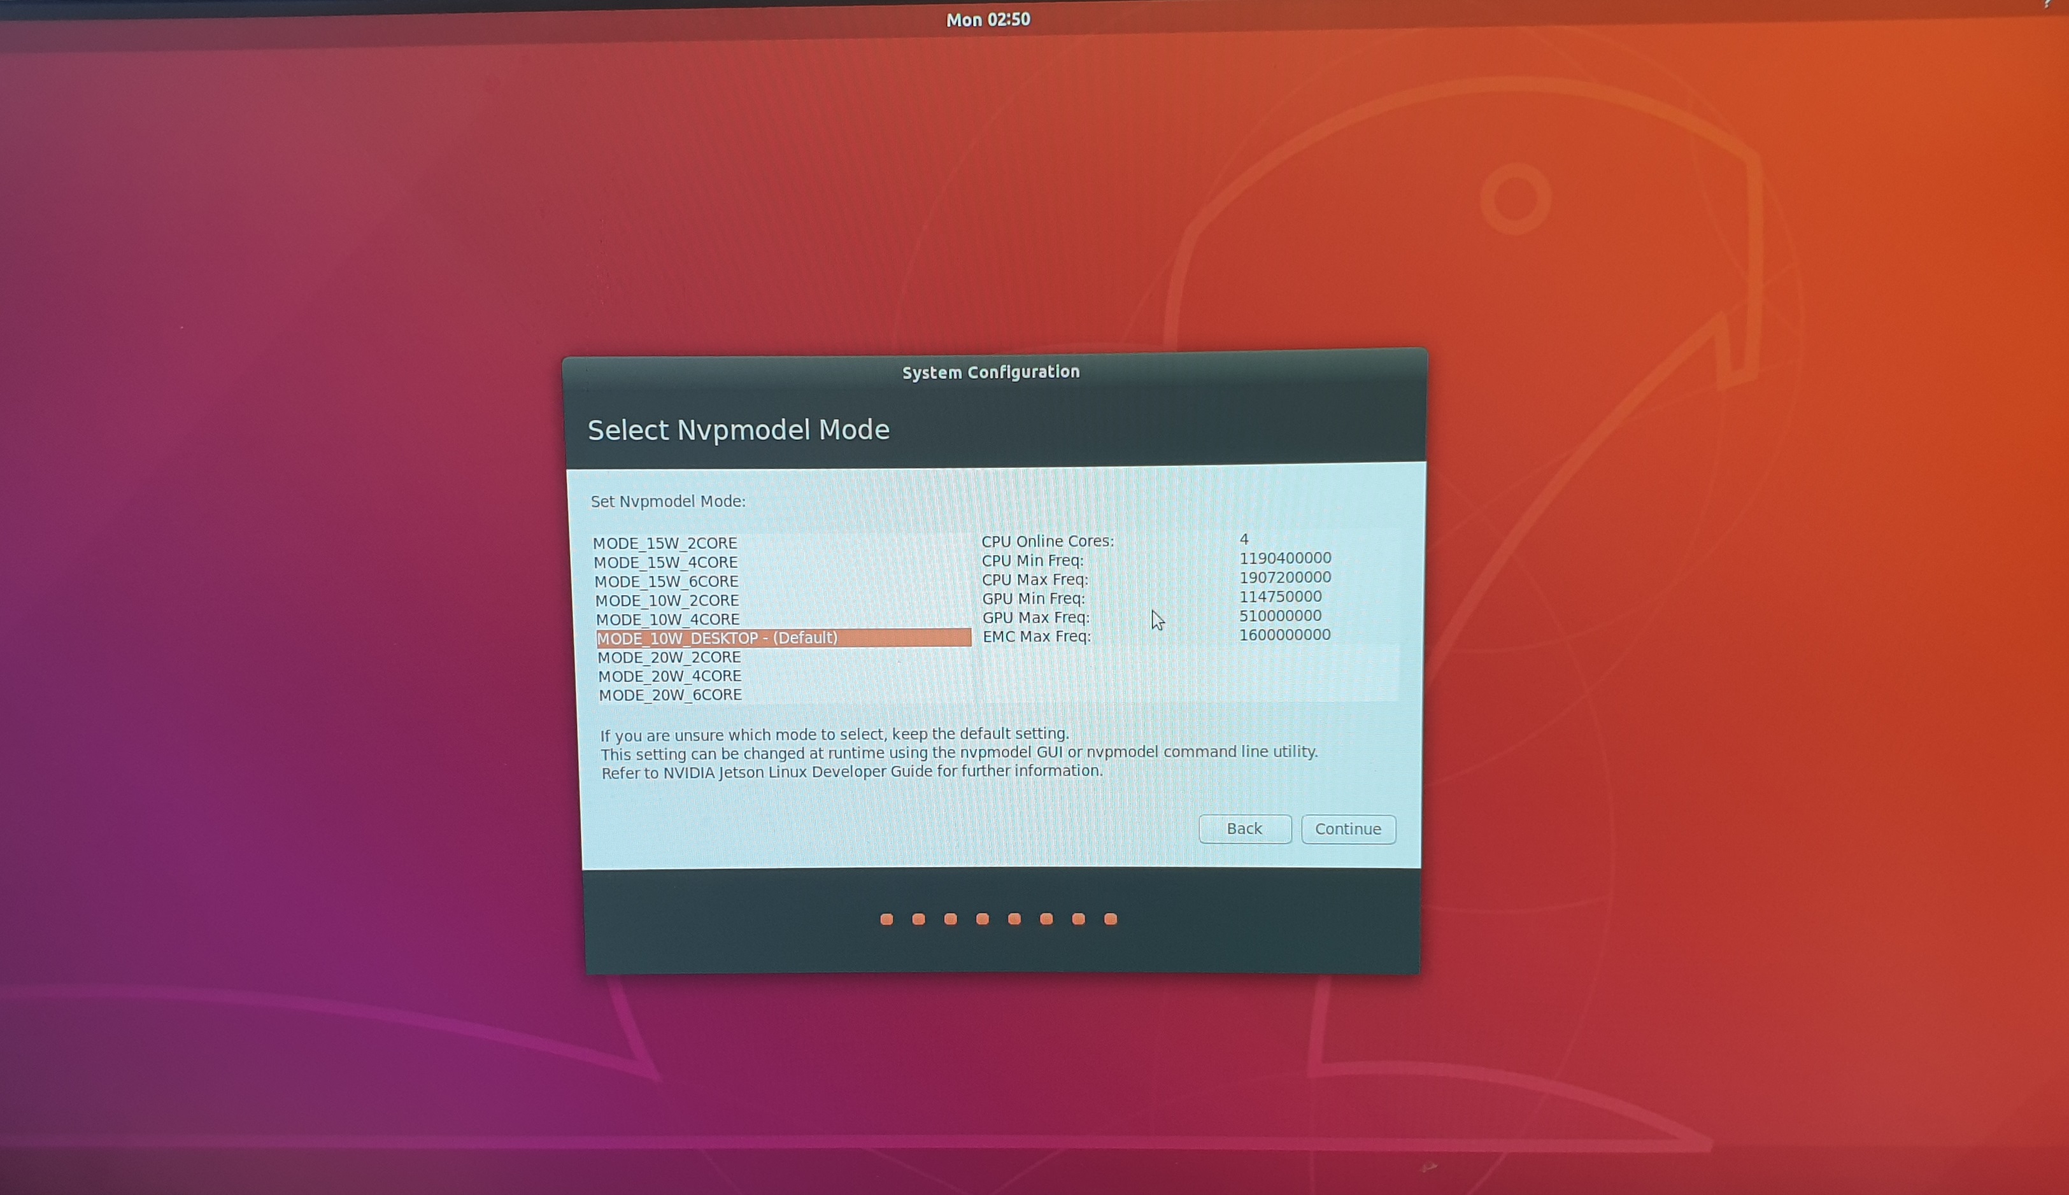Click the last orange progress dot
The height and width of the screenshot is (1195, 2069).
point(1111,919)
